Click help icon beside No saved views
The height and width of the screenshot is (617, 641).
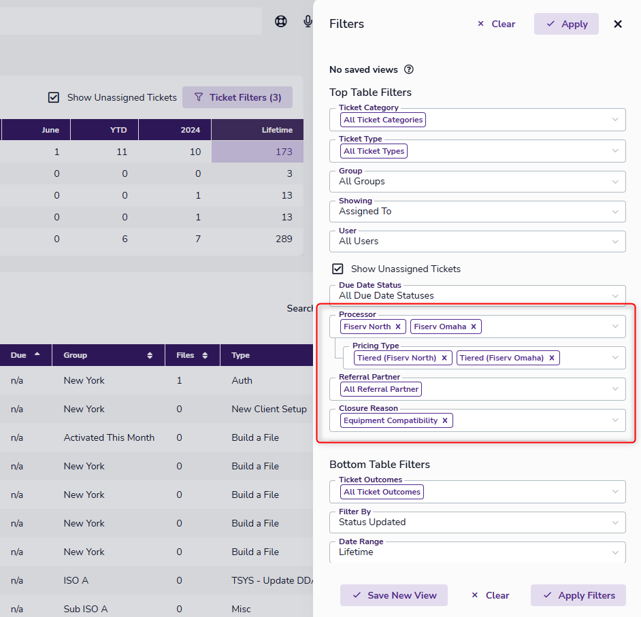tap(409, 69)
